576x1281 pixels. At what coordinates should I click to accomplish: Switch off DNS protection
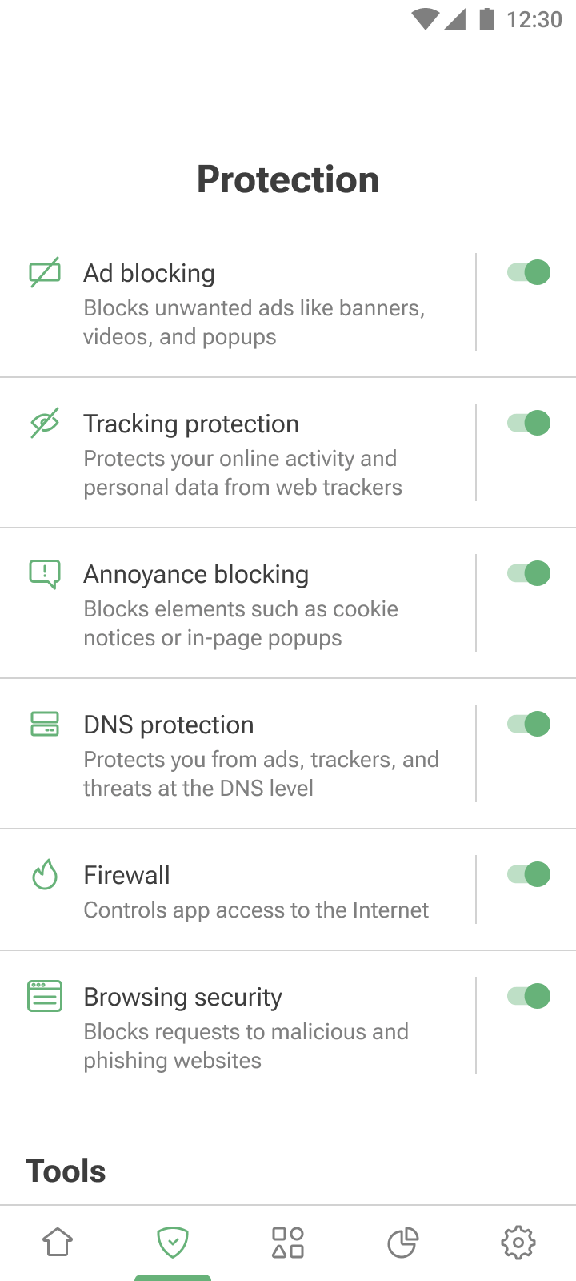pos(529,724)
